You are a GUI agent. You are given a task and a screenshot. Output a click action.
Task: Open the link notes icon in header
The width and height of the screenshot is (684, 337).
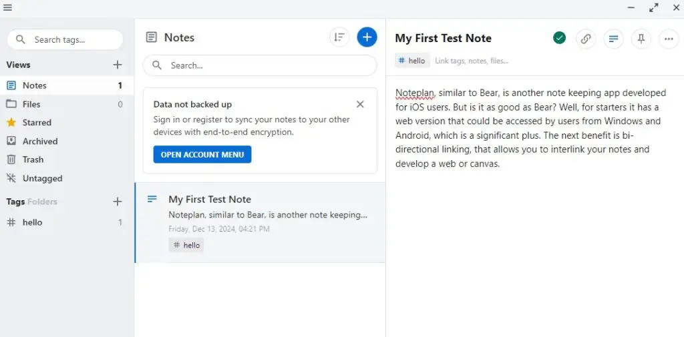click(586, 39)
